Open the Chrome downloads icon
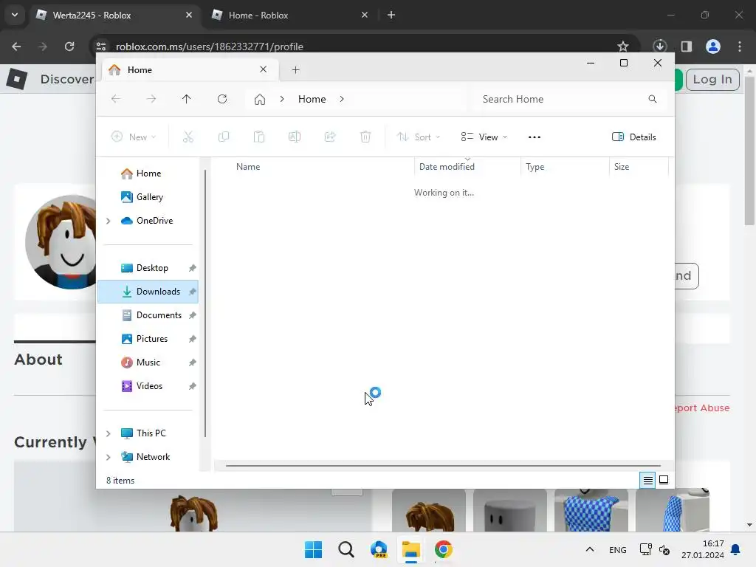756x567 pixels. point(659,47)
